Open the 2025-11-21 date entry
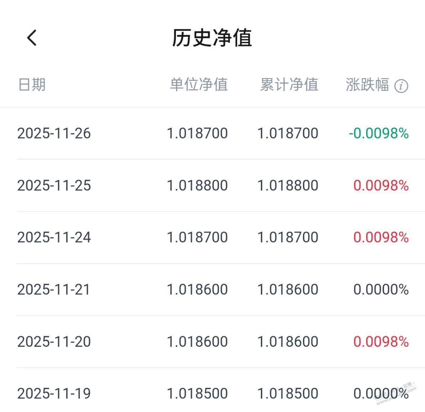 (x=54, y=289)
